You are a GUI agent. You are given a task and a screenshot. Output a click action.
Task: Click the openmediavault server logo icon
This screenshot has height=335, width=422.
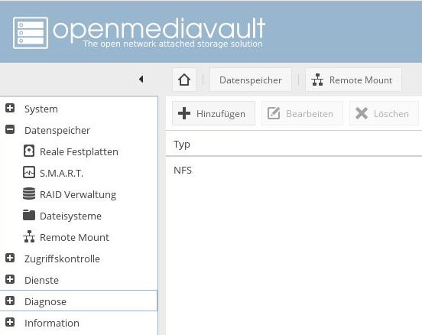click(x=31, y=33)
